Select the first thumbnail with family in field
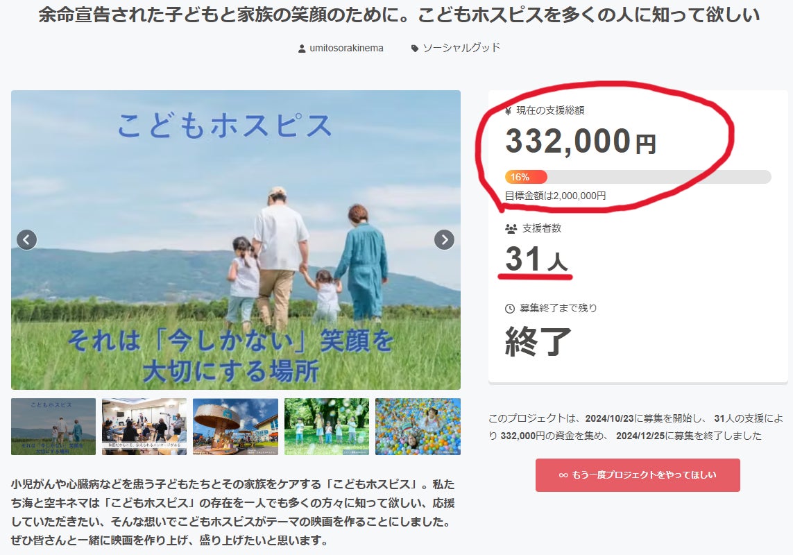Viewport: 793px width, 555px height. (53, 427)
